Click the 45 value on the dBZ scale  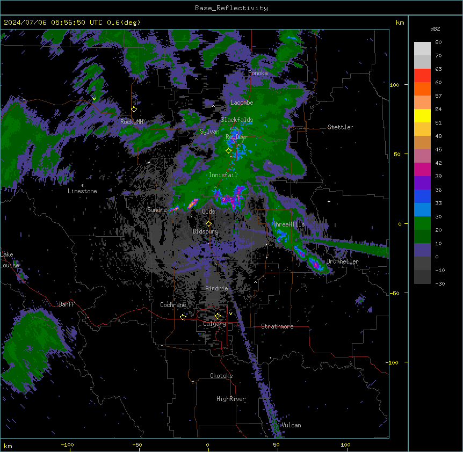pos(438,150)
